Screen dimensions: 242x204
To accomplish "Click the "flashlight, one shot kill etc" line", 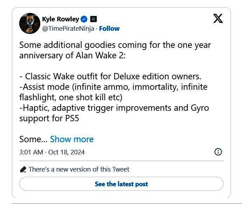I will (x=71, y=97).
